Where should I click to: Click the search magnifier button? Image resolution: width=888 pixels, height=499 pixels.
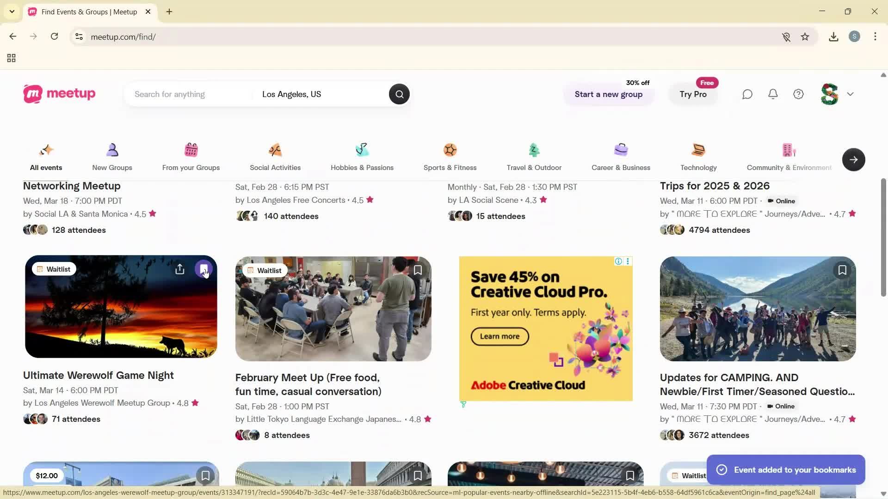click(399, 94)
